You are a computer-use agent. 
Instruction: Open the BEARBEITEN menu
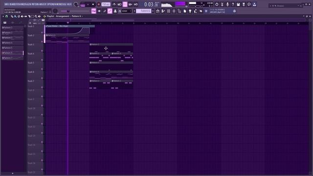pos(14,4)
